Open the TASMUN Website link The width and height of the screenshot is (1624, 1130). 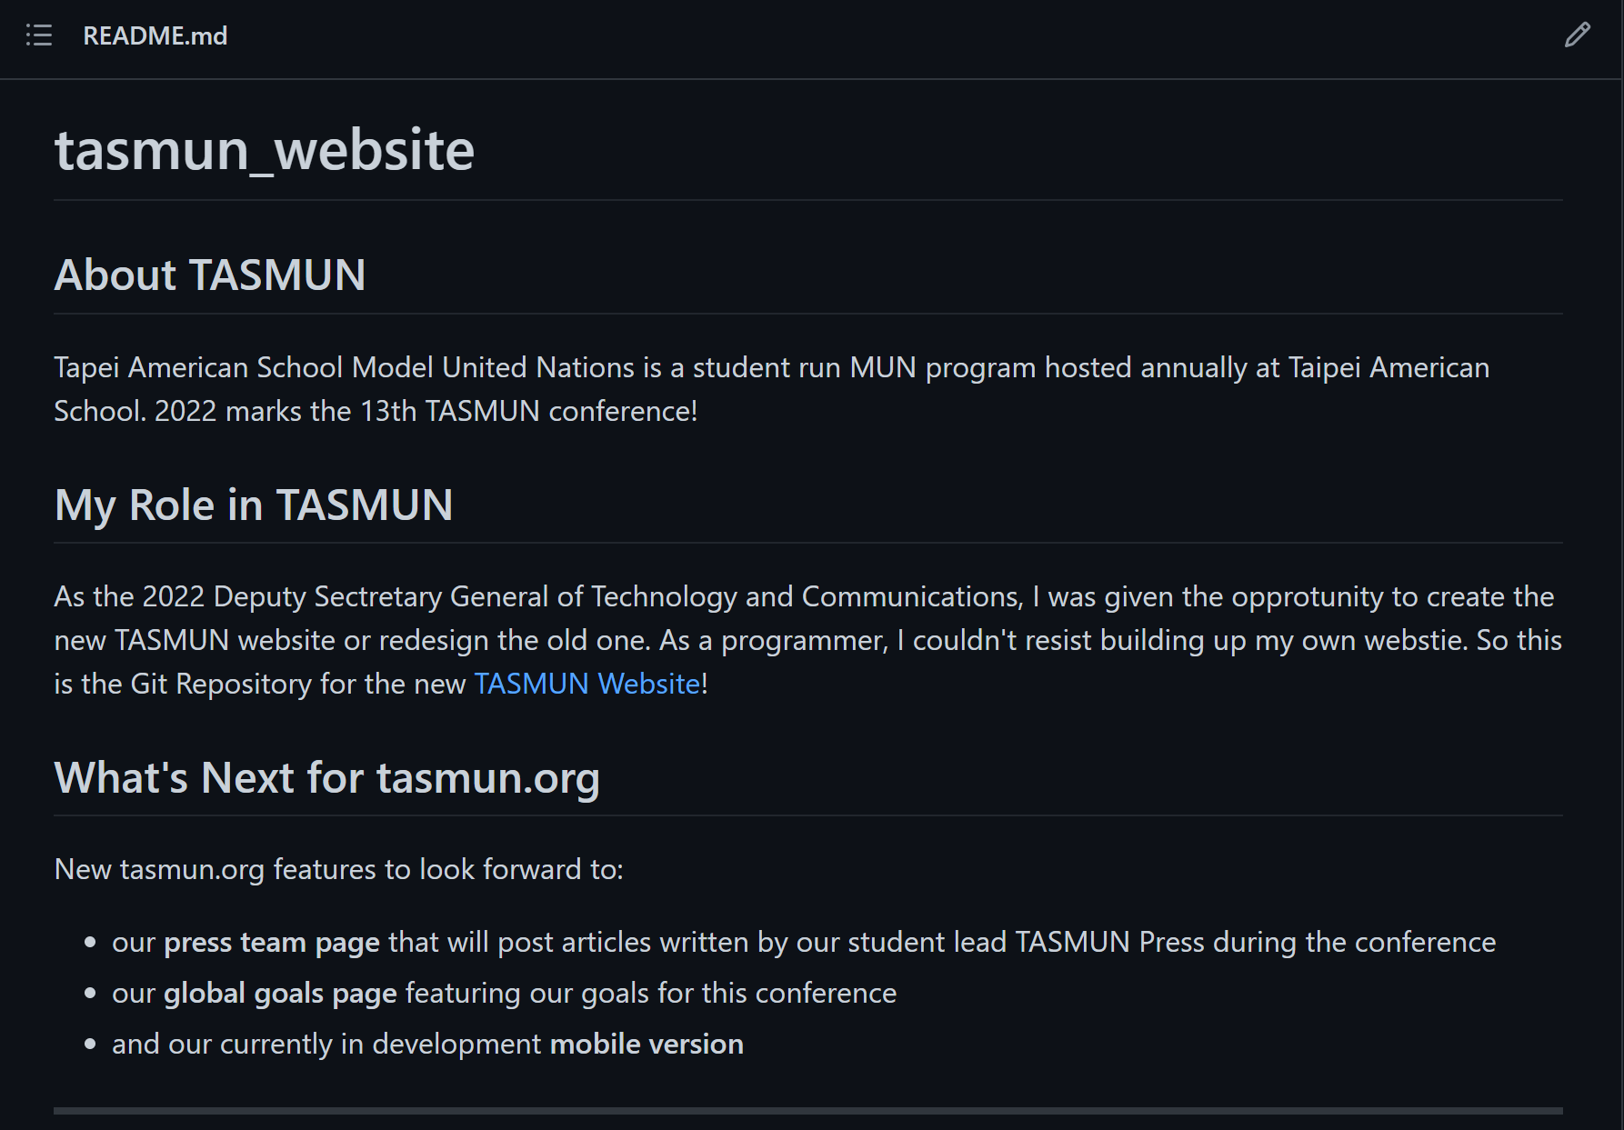pos(587,684)
